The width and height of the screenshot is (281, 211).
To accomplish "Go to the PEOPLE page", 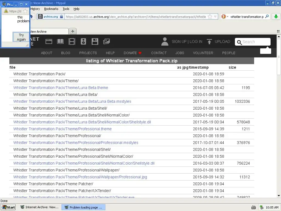I will [x=229, y=53].
